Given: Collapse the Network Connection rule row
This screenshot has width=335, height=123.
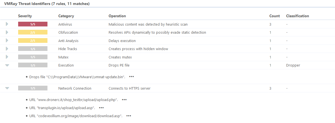Looking at the screenshot, I should point(7,88).
